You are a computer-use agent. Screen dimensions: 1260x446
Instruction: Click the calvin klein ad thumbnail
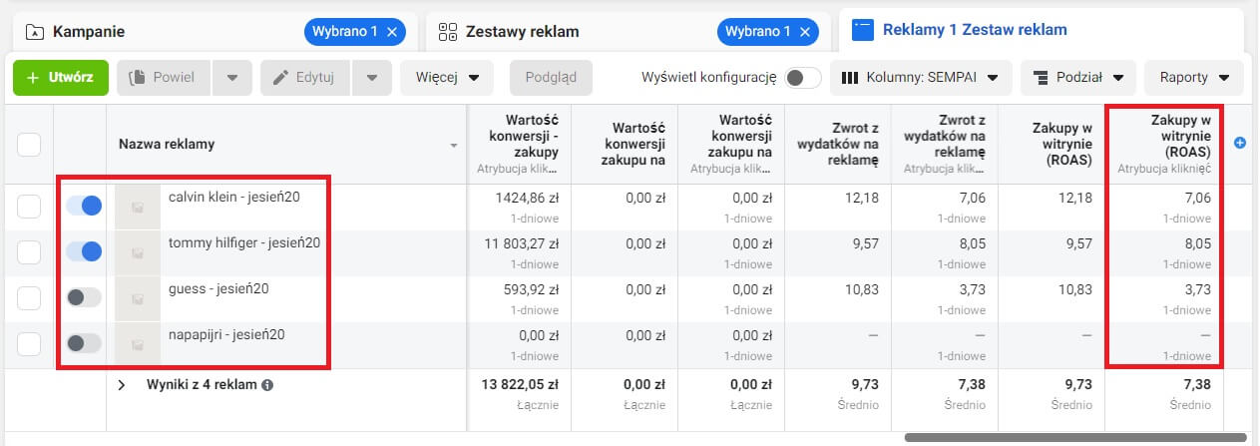(137, 207)
